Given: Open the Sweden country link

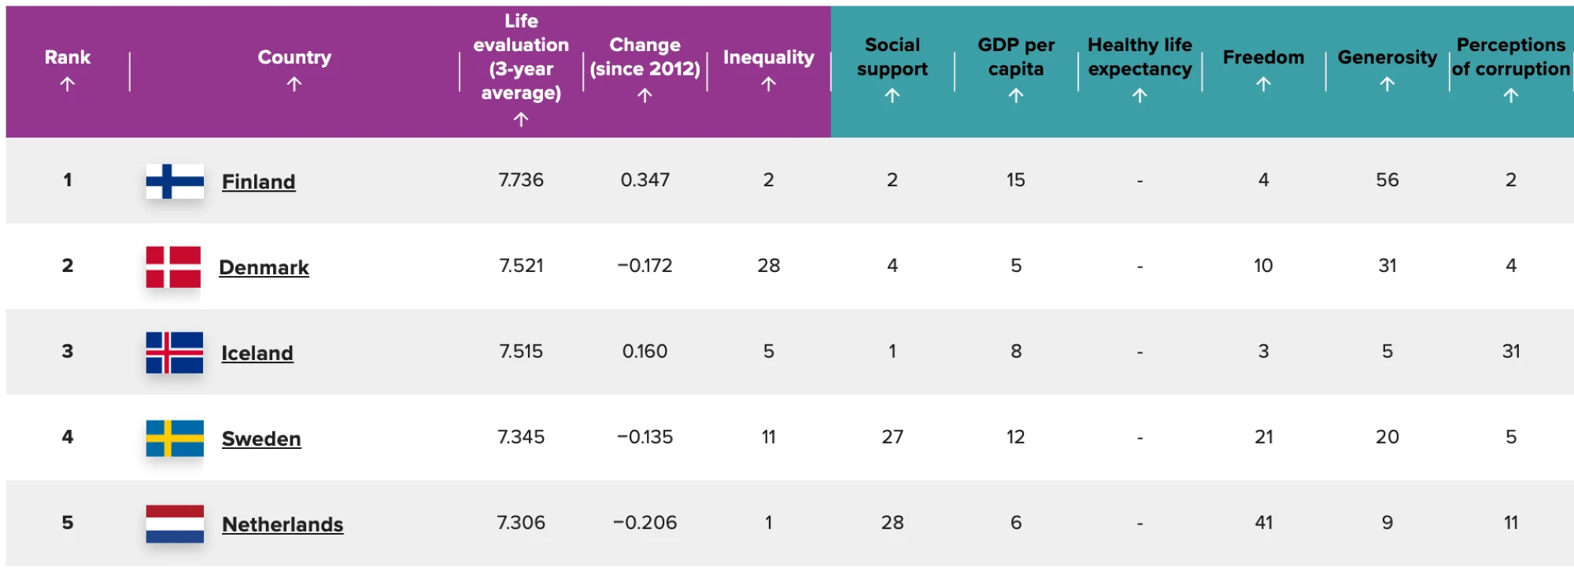Looking at the screenshot, I should tap(261, 439).
